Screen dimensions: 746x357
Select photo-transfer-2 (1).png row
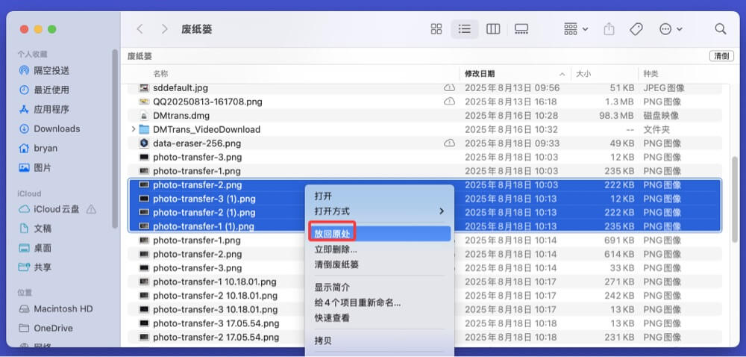(425, 212)
